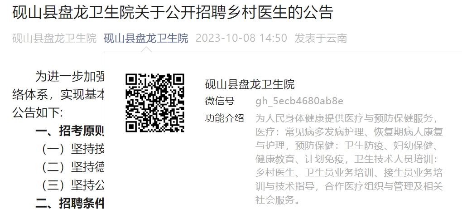Screen dimensions: 462x209
Task: Click the popup's pointer arrow under account link
Action: 146,49
